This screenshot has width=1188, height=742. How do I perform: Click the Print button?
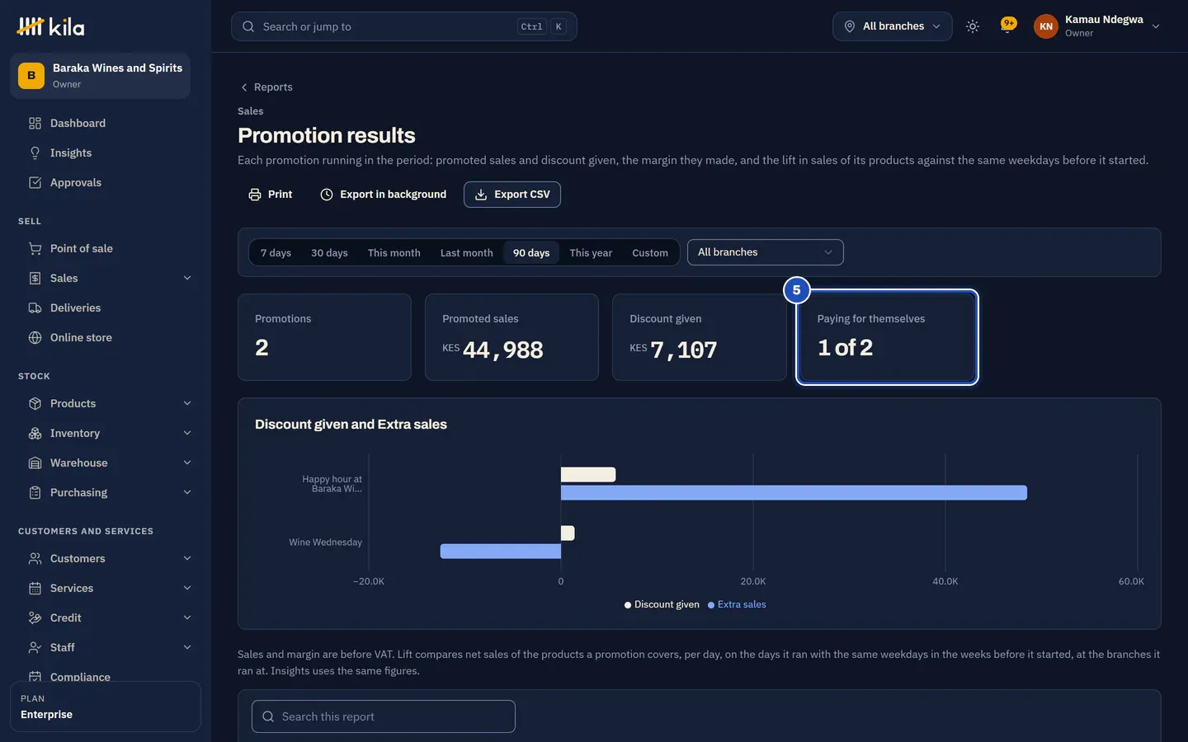pos(271,195)
